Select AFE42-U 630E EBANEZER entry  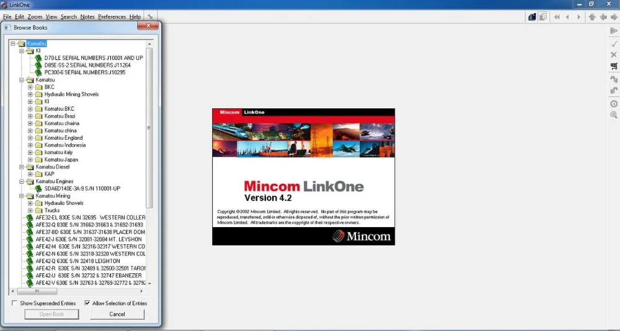[x=89, y=276]
